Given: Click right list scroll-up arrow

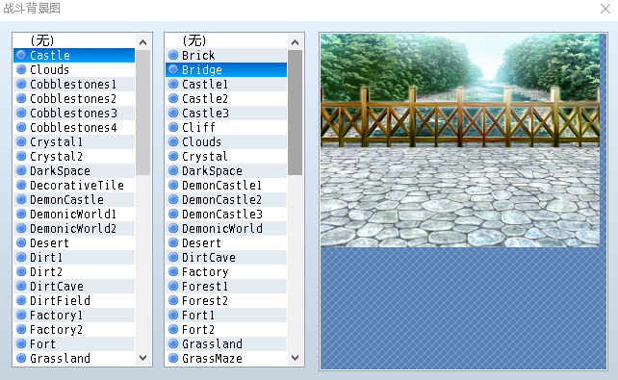Looking at the screenshot, I should [x=296, y=42].
